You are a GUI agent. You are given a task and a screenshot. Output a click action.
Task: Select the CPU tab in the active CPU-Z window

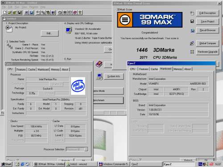coord(132,69)
